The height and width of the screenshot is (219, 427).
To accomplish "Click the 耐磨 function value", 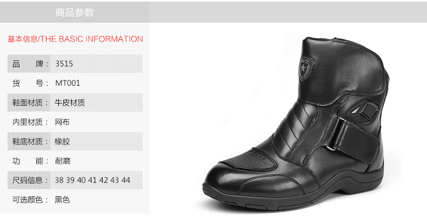I will 63,161.
